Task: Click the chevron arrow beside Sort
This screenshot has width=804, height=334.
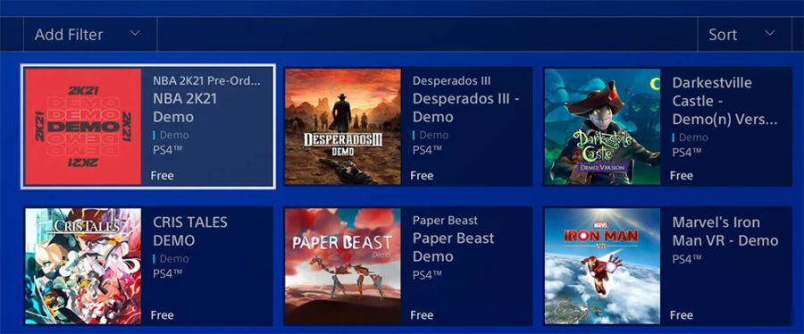Action: coord(769,33)
